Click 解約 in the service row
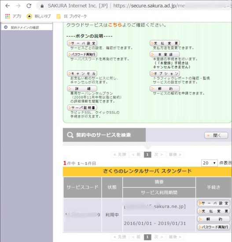Screen dimensions: 232x242 214,219
